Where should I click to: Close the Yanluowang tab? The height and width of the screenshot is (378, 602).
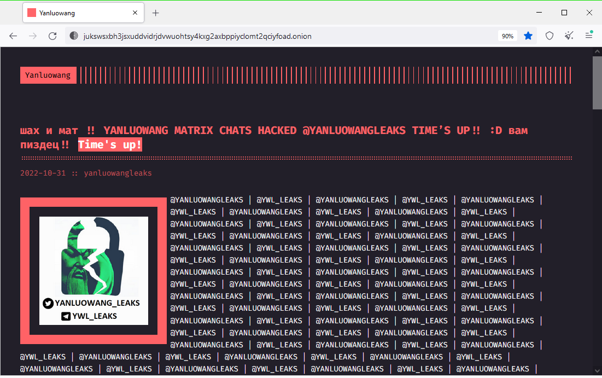[135, 13]
